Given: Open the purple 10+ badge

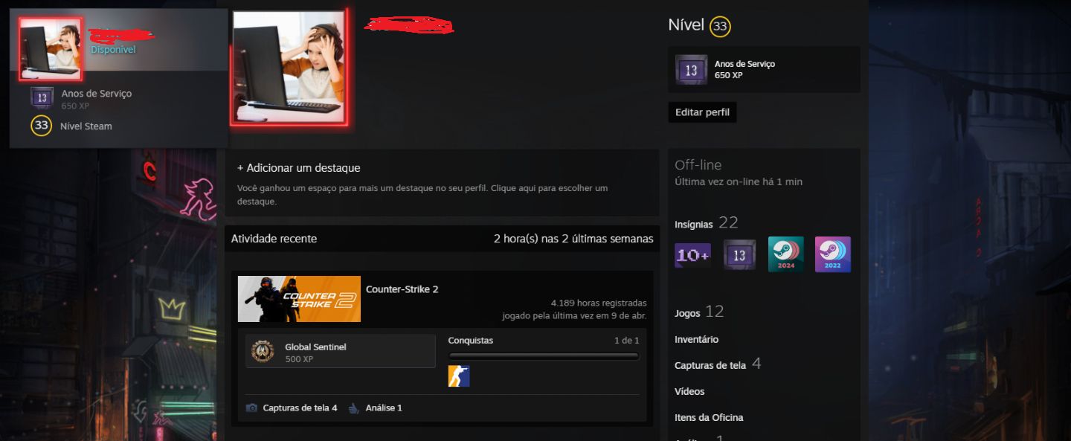Looking at the screenshot, I should tap(692, 255).
